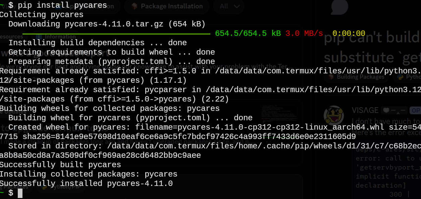
Task: Click the box icon in Package Installation tag
Action: click(135, 6)
